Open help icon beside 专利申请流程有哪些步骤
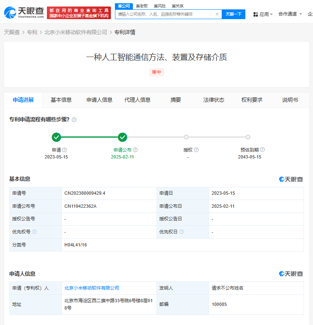 74,120
